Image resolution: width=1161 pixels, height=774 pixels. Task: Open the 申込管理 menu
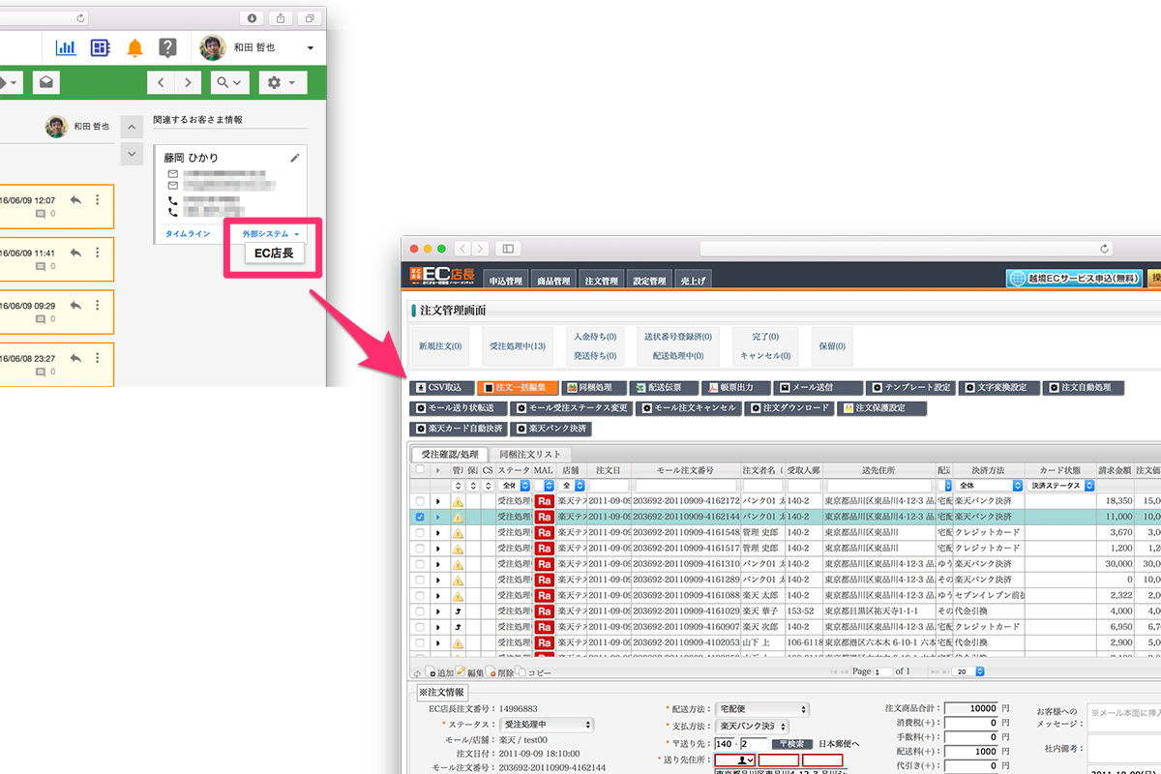pyautogui.click(x=505, y=281)
